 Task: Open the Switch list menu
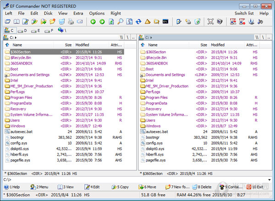point(244,13)
